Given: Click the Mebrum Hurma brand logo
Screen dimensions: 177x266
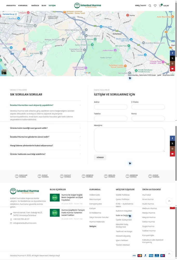Looking at the screenshot, I should (132, 176).
